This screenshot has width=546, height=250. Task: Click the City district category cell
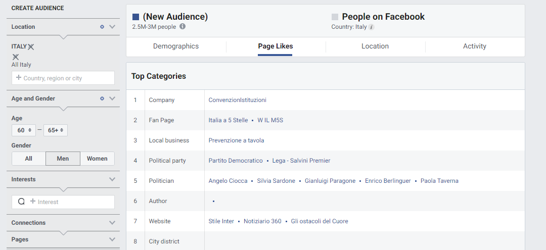coord(174,241)
